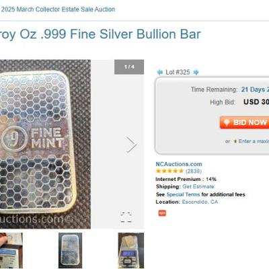
Task: Click the green arrow beside Enter a maximum
Action: pyautogui.click(x=235, y=141)
